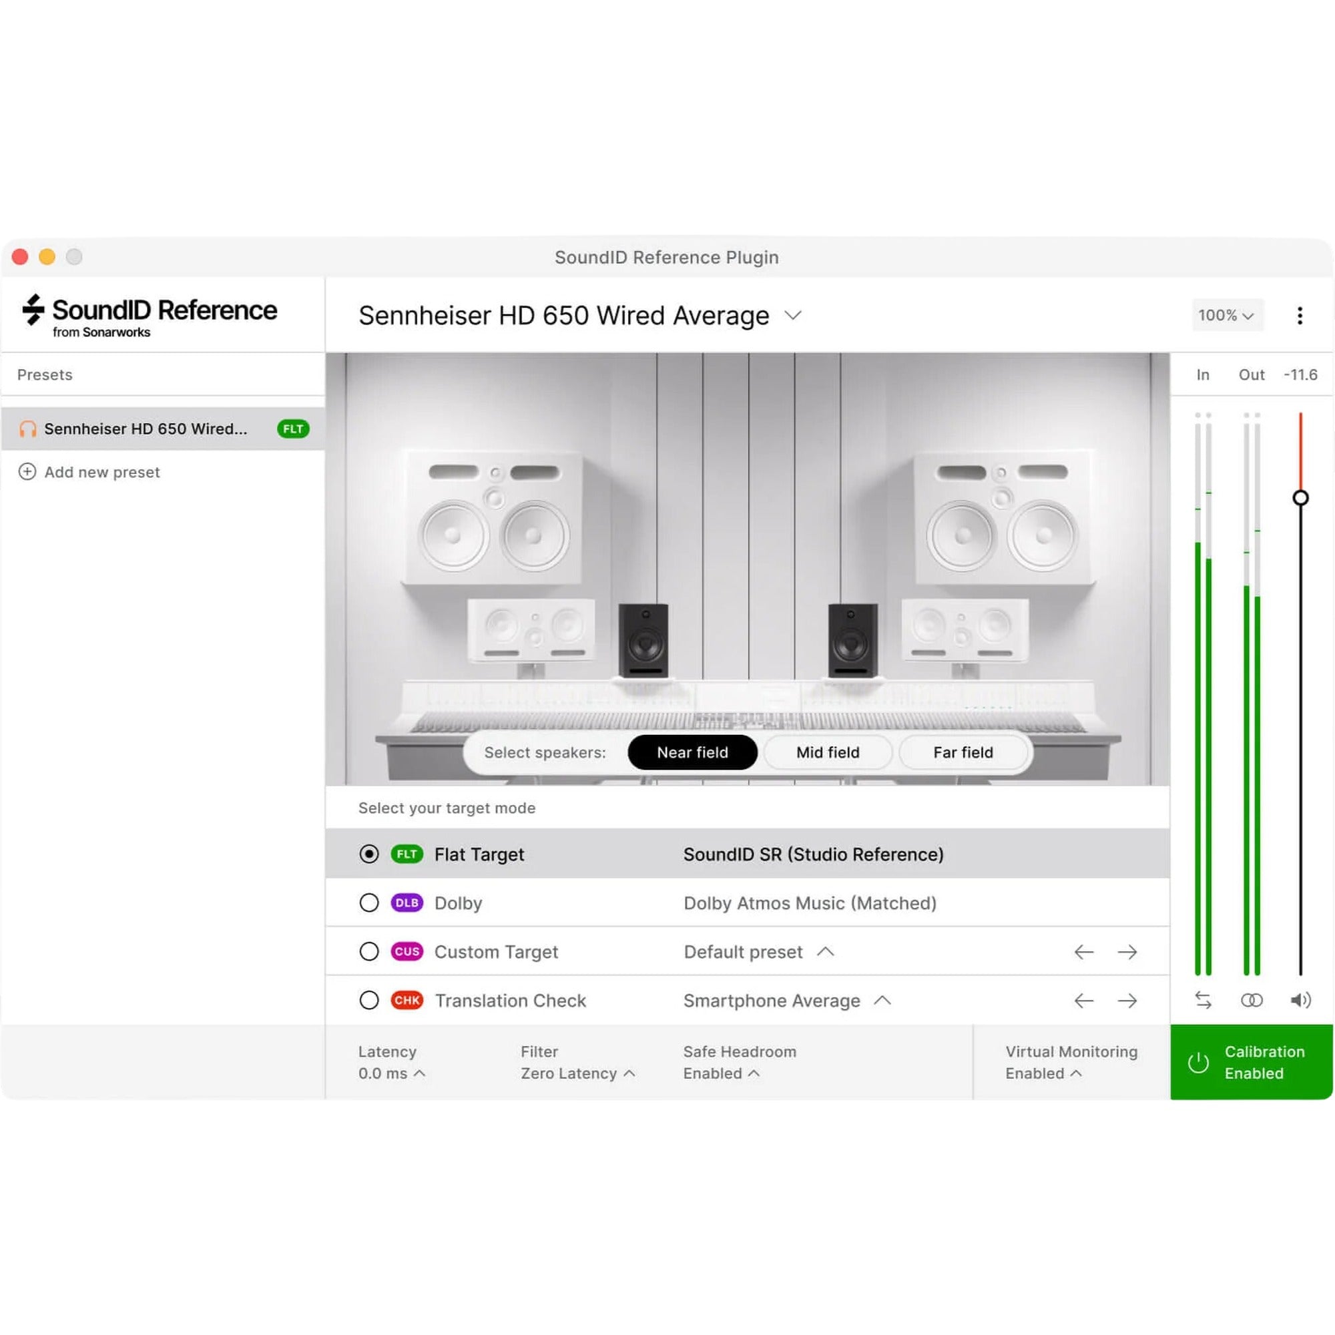Click the CUS badge for Custom Target

(407, 951)
